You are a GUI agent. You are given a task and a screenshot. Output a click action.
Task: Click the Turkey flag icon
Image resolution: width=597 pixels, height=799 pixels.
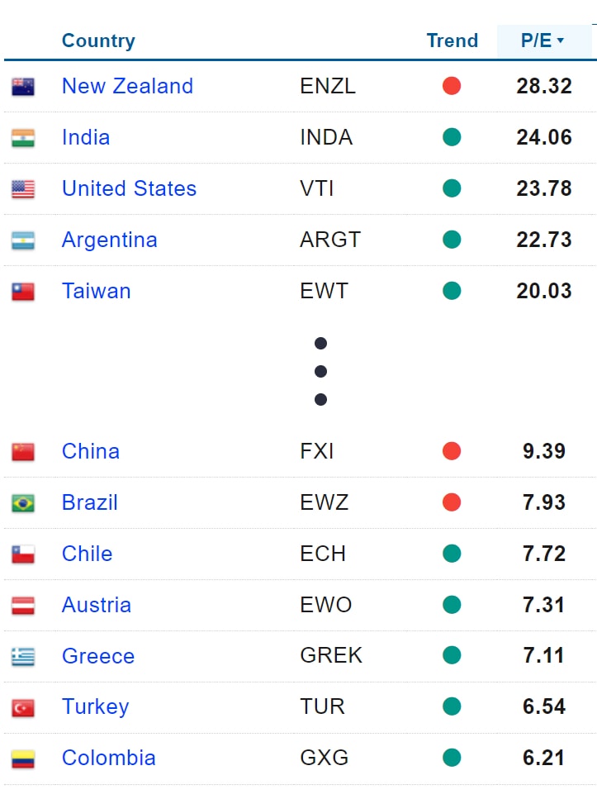[23, 708]
